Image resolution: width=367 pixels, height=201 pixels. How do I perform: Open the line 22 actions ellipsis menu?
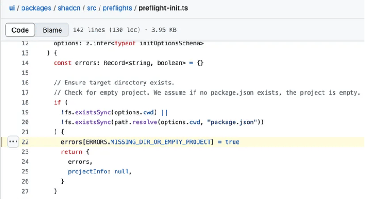[13, 142]
